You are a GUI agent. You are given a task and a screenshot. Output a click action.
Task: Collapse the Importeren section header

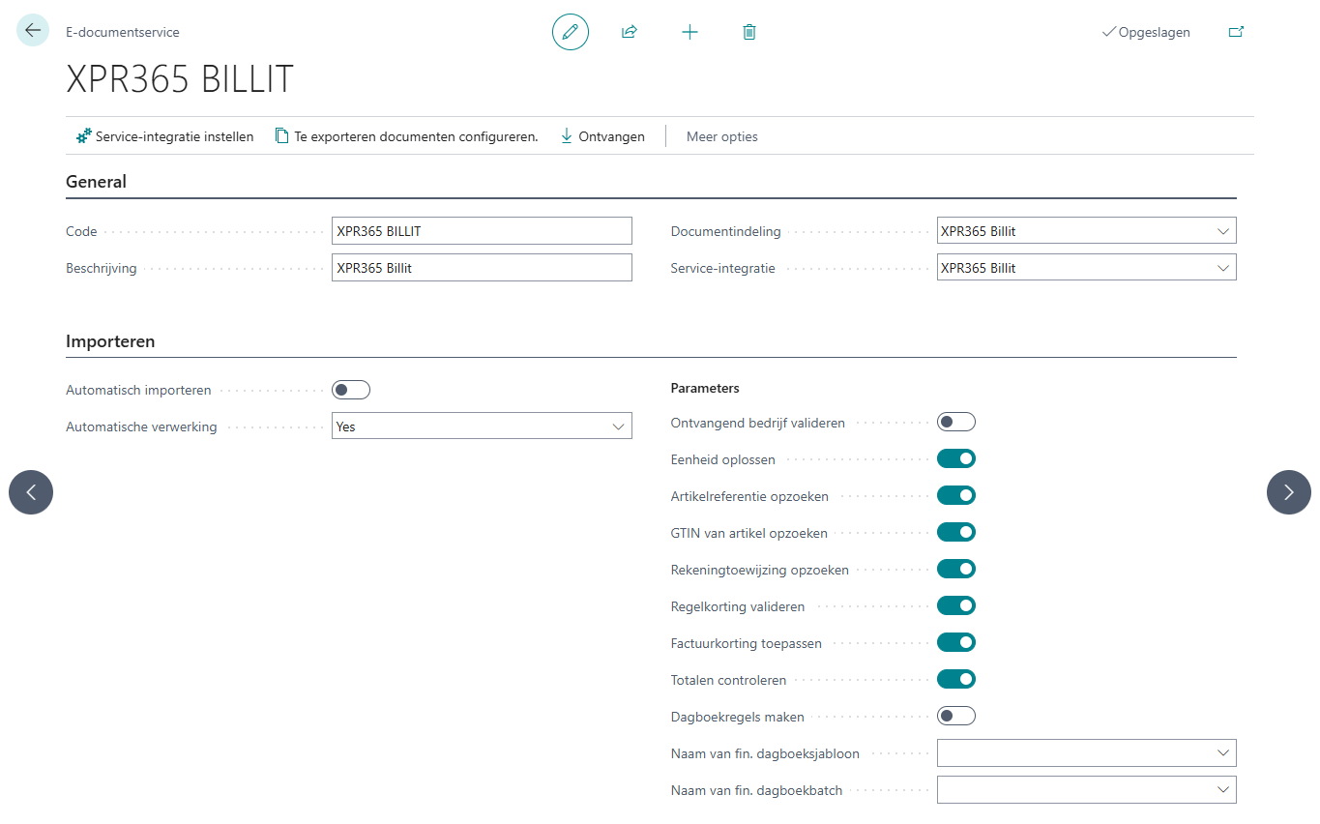110,340
